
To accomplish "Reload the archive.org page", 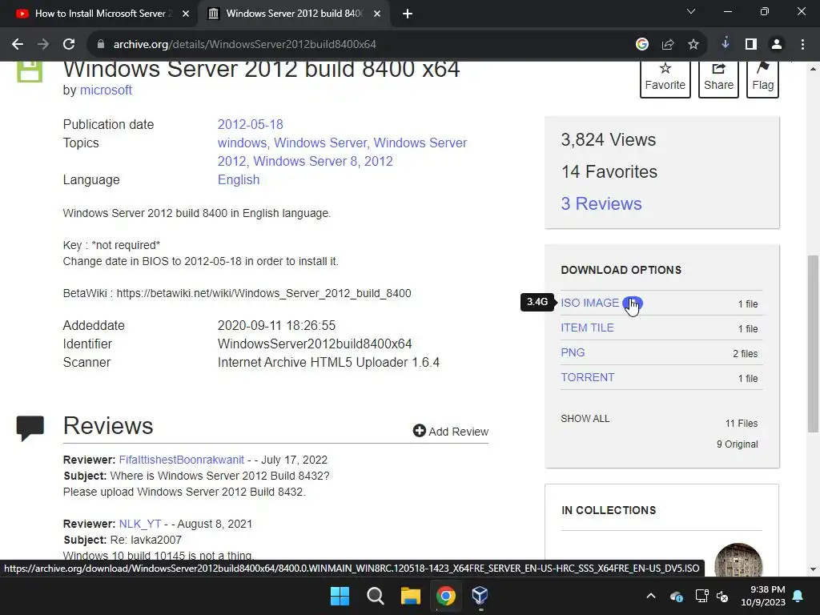I will (x=69, y=45).
